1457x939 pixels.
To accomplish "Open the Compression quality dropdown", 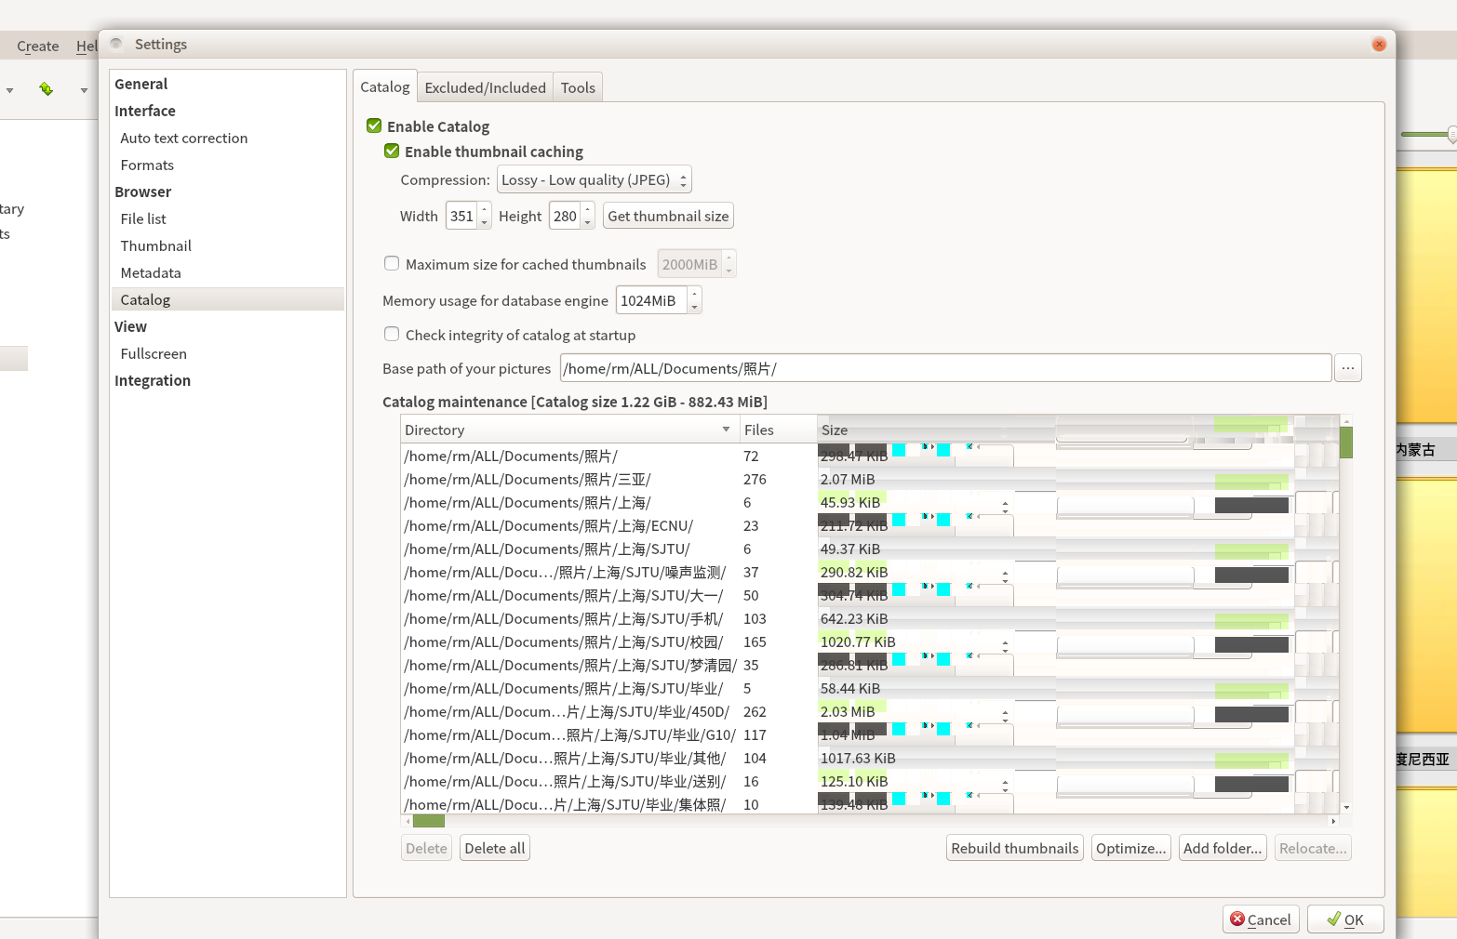I will coord(594,179).
